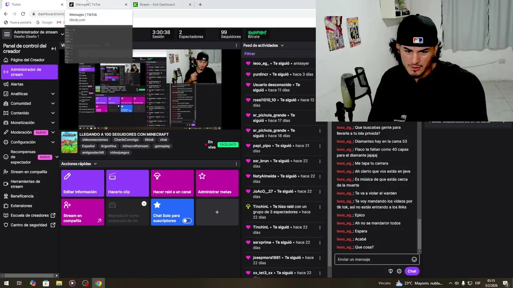Viewport: 513px width, 288px height.
Task: Expand the Contenido sidebar section
Action: coord(53,113)
